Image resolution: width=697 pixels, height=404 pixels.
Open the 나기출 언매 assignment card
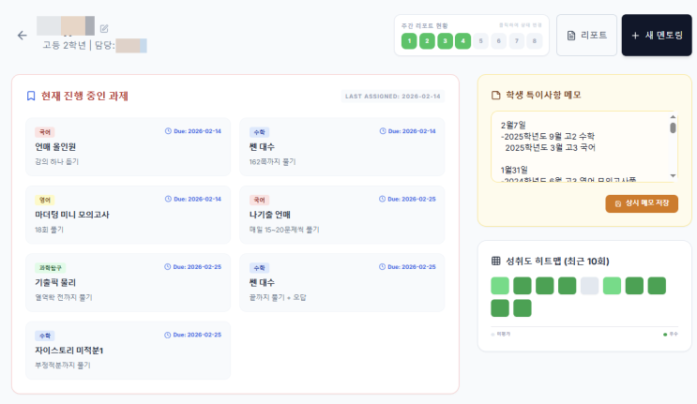(x=341, y=215)
